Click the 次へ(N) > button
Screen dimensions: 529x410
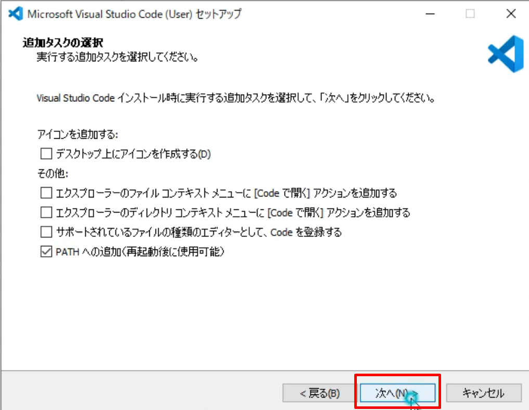tap(397, 393)
